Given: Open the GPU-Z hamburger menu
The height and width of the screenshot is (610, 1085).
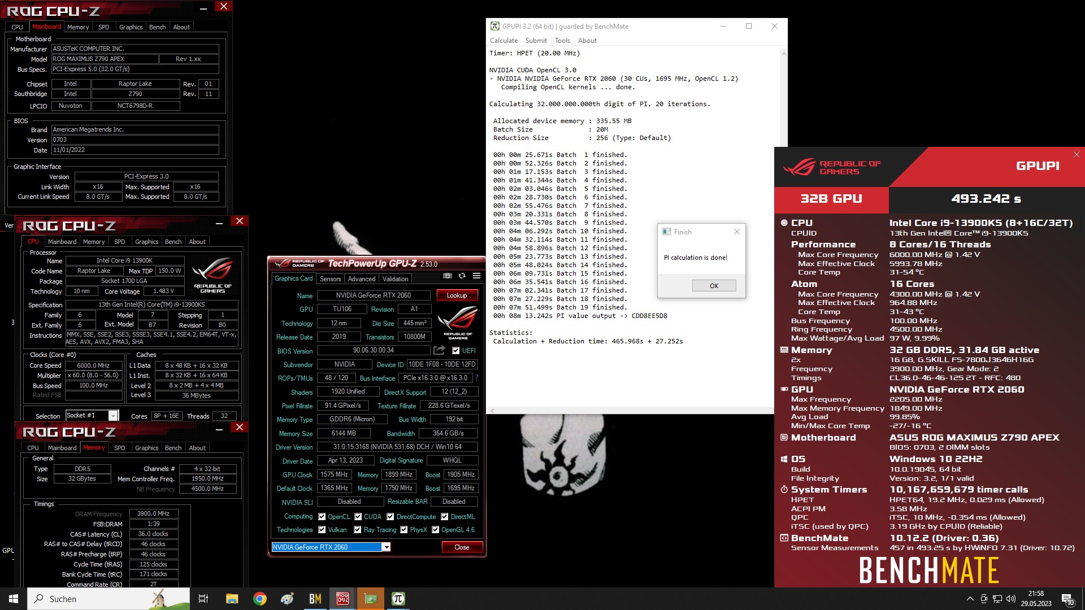Looking at the screenshot, I should point(476,276).
